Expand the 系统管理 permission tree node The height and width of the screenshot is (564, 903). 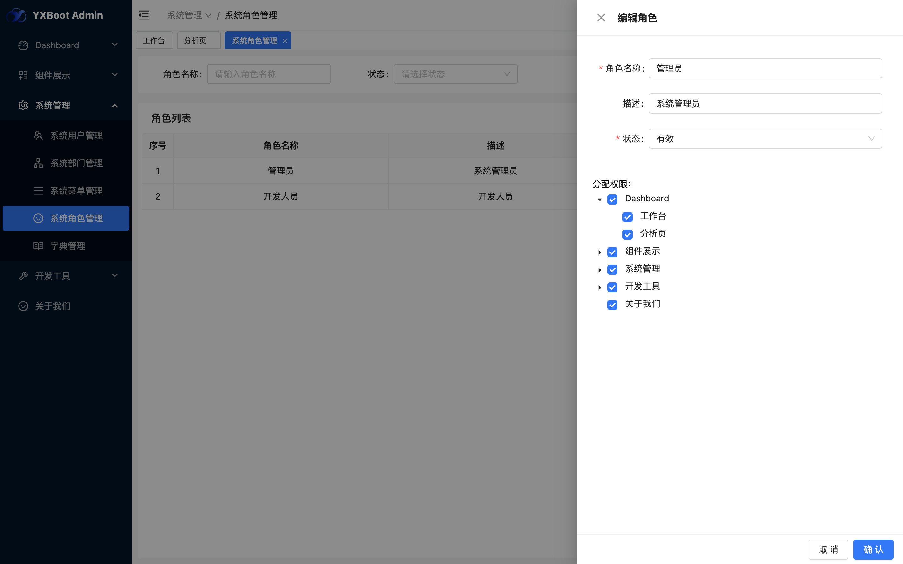(x=599, y=270)
